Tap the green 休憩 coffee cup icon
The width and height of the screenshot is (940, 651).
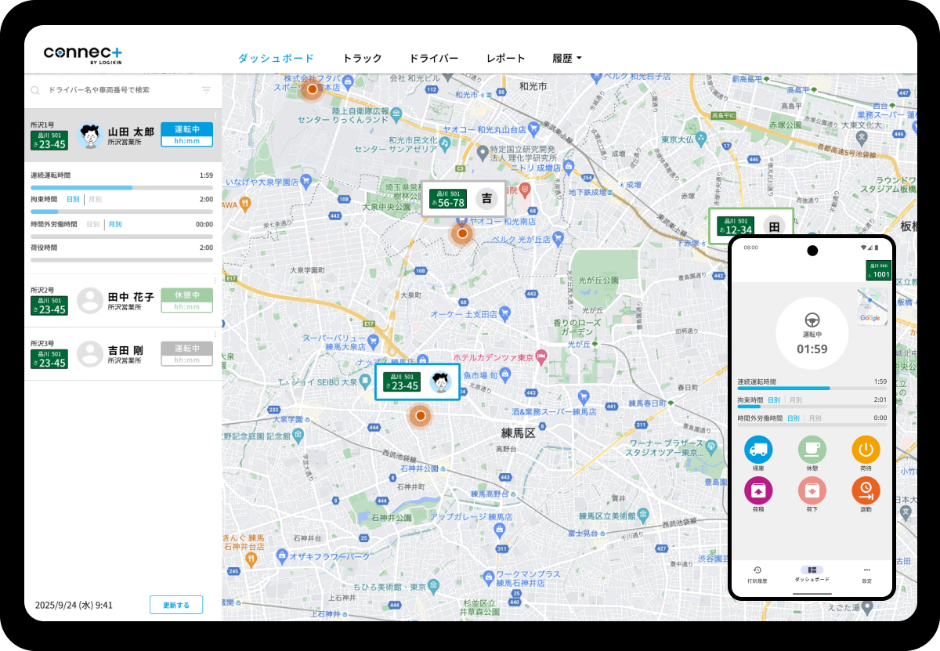(x=812, y=450)
